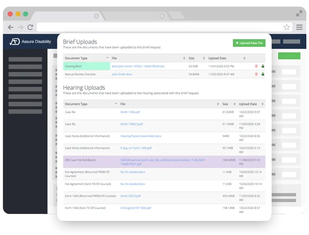Viewport: 309px width, 235px height.
Task: Bookmark page with the star icon
Action: click(x=287, y=27)
